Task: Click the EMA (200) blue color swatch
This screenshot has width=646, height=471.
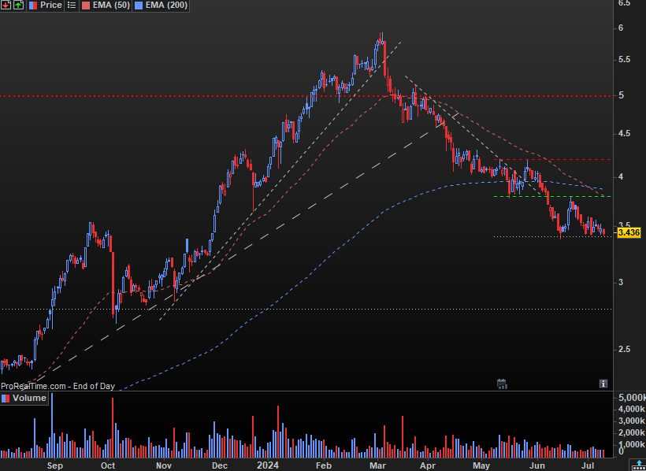Action: 139,6
